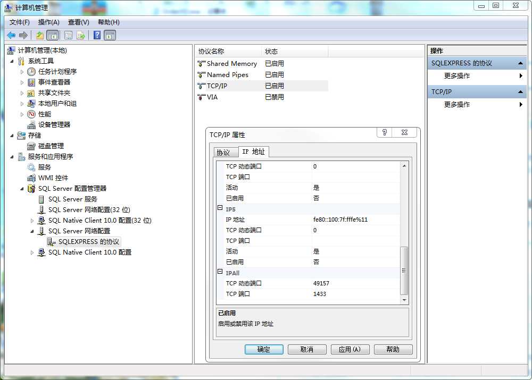Click the properties scrollbar up arrow
This screenshot has height=380, width=532.
[404, 166]
